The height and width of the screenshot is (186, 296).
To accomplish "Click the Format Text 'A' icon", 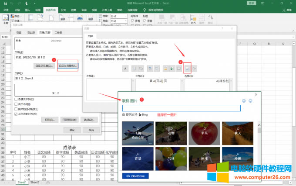I will pyautogui.click(x=125, y=69).
